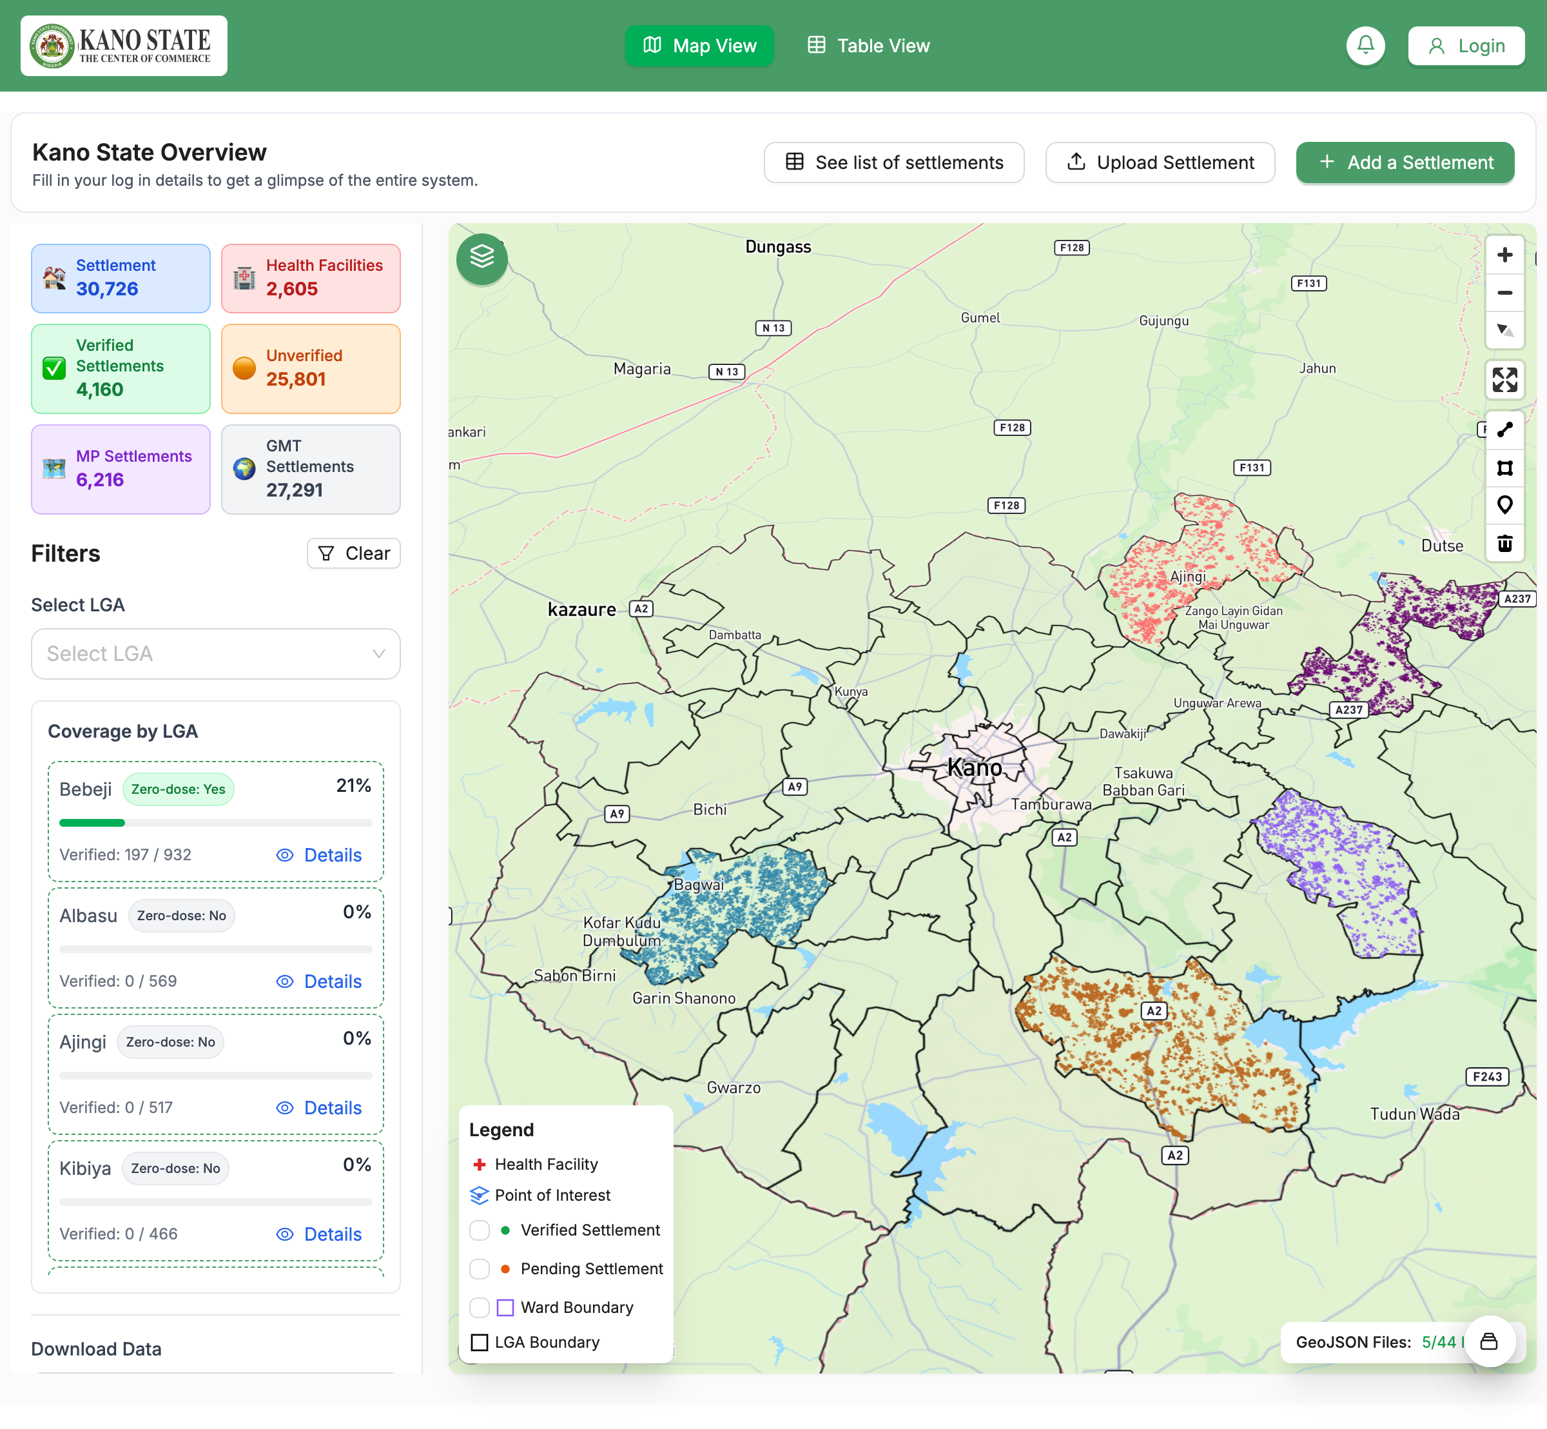The image size is (1547, 1429).
Task: View Details for Bebeji LGA
Action: click(x=319, y=854)
